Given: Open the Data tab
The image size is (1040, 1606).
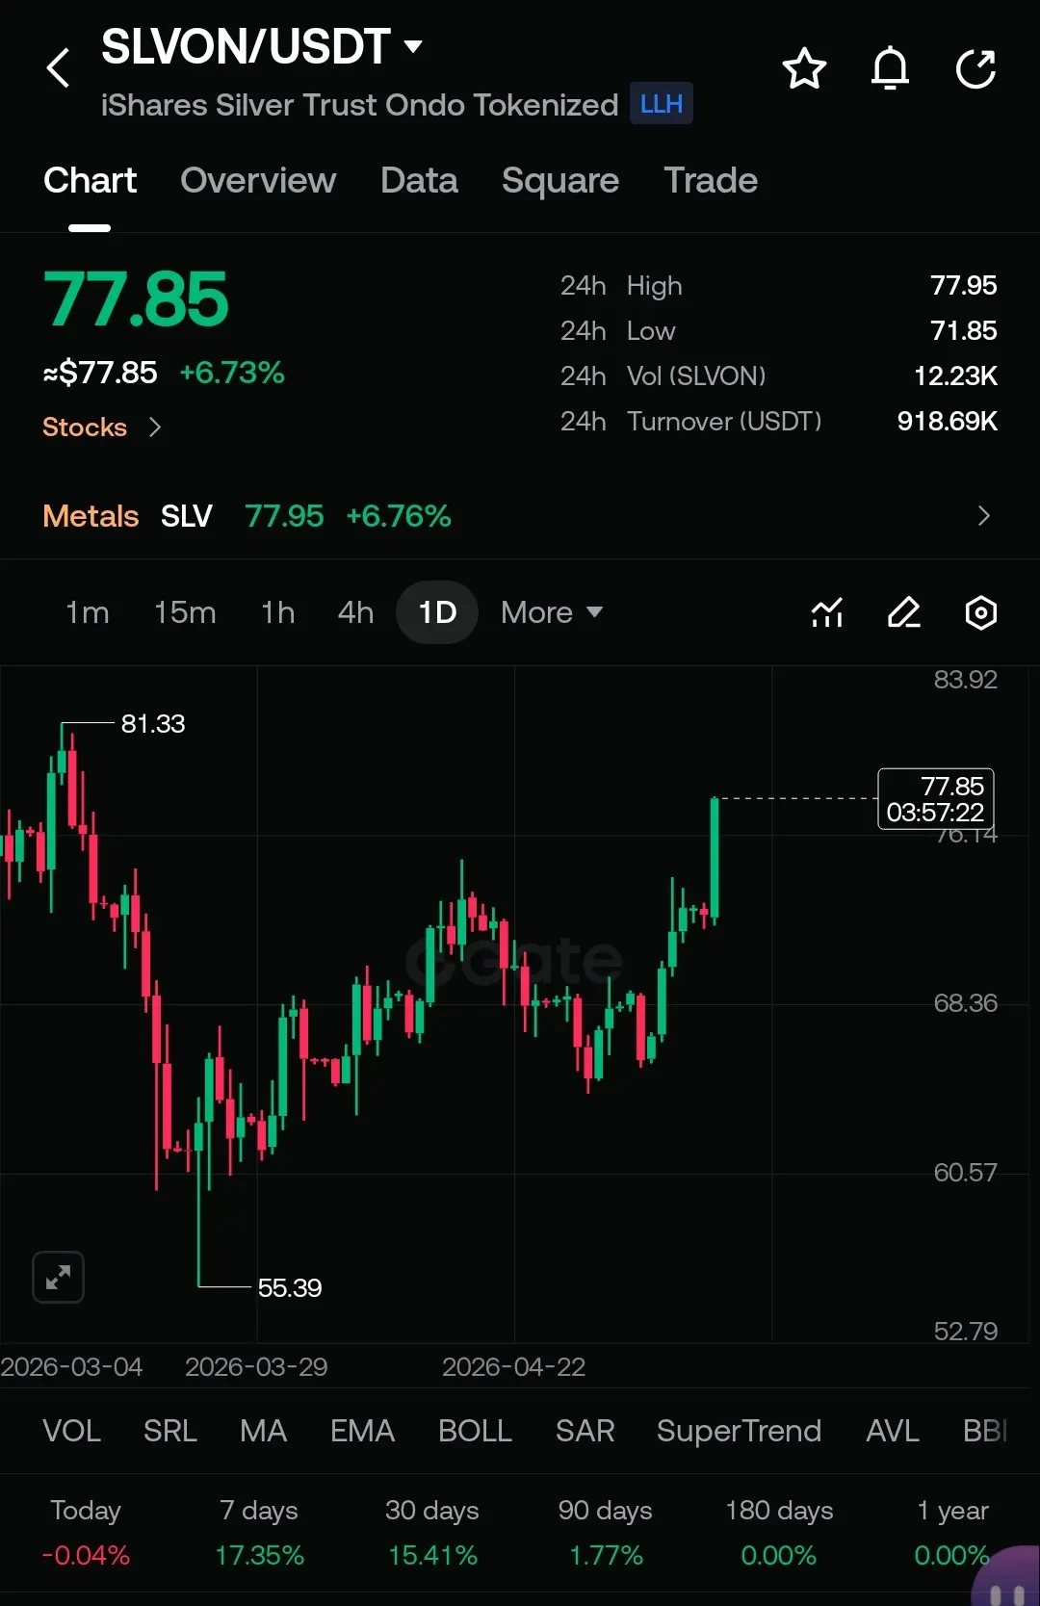Looking at the screenshot, I should (x=419, y=180).
